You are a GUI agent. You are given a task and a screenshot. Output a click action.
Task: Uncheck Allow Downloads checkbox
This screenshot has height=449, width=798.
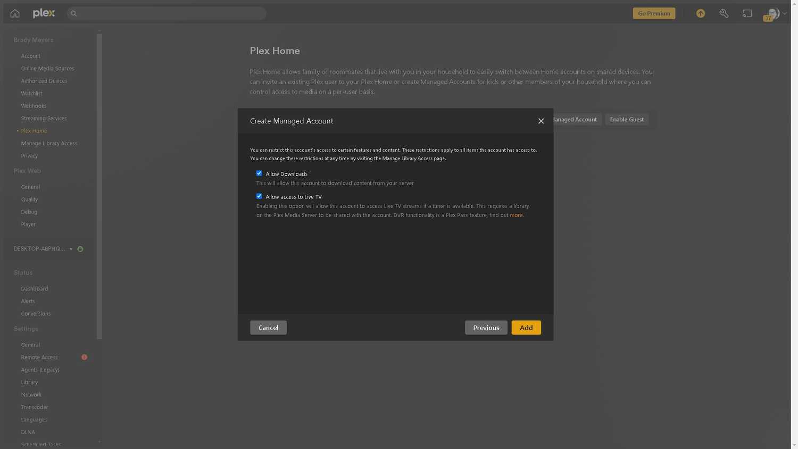pyautogui.click(x=259, y=173)
